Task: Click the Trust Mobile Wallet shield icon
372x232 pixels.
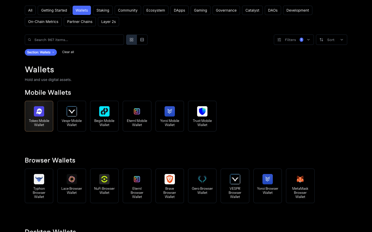Action: (202, 111)
